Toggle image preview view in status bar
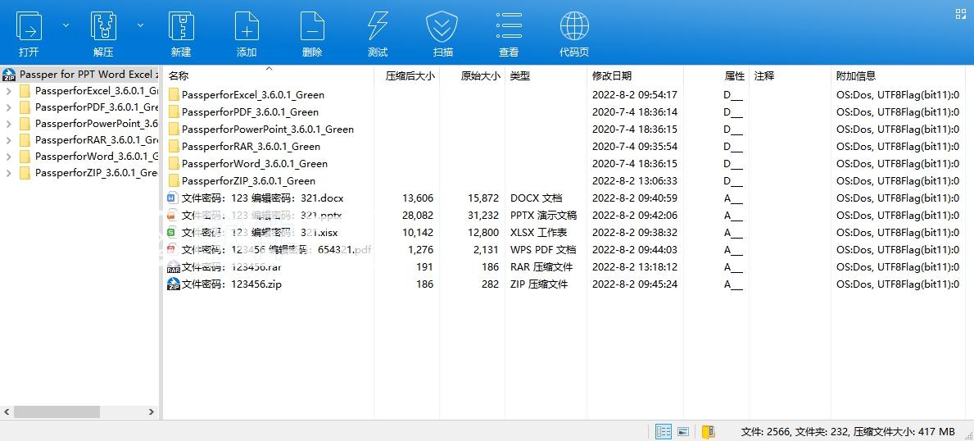This screenshot has width=974, height=441. (x=682, y=431)
